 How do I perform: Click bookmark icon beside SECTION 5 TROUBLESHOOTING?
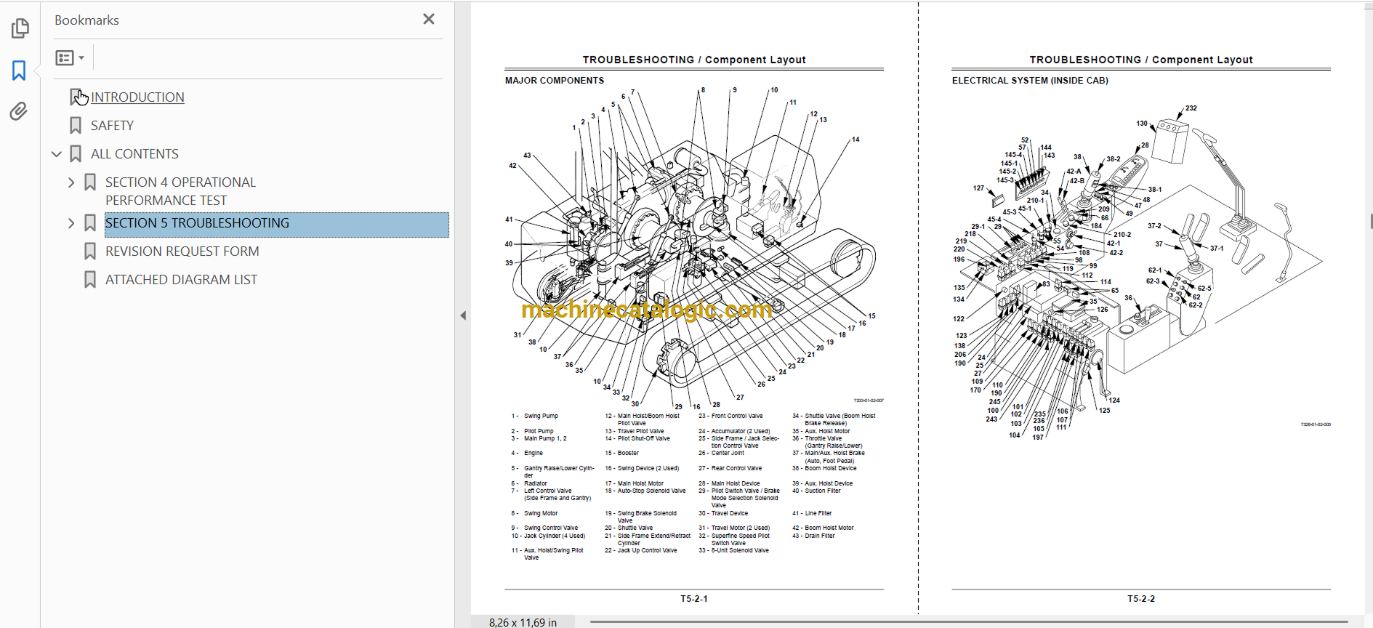90,223
